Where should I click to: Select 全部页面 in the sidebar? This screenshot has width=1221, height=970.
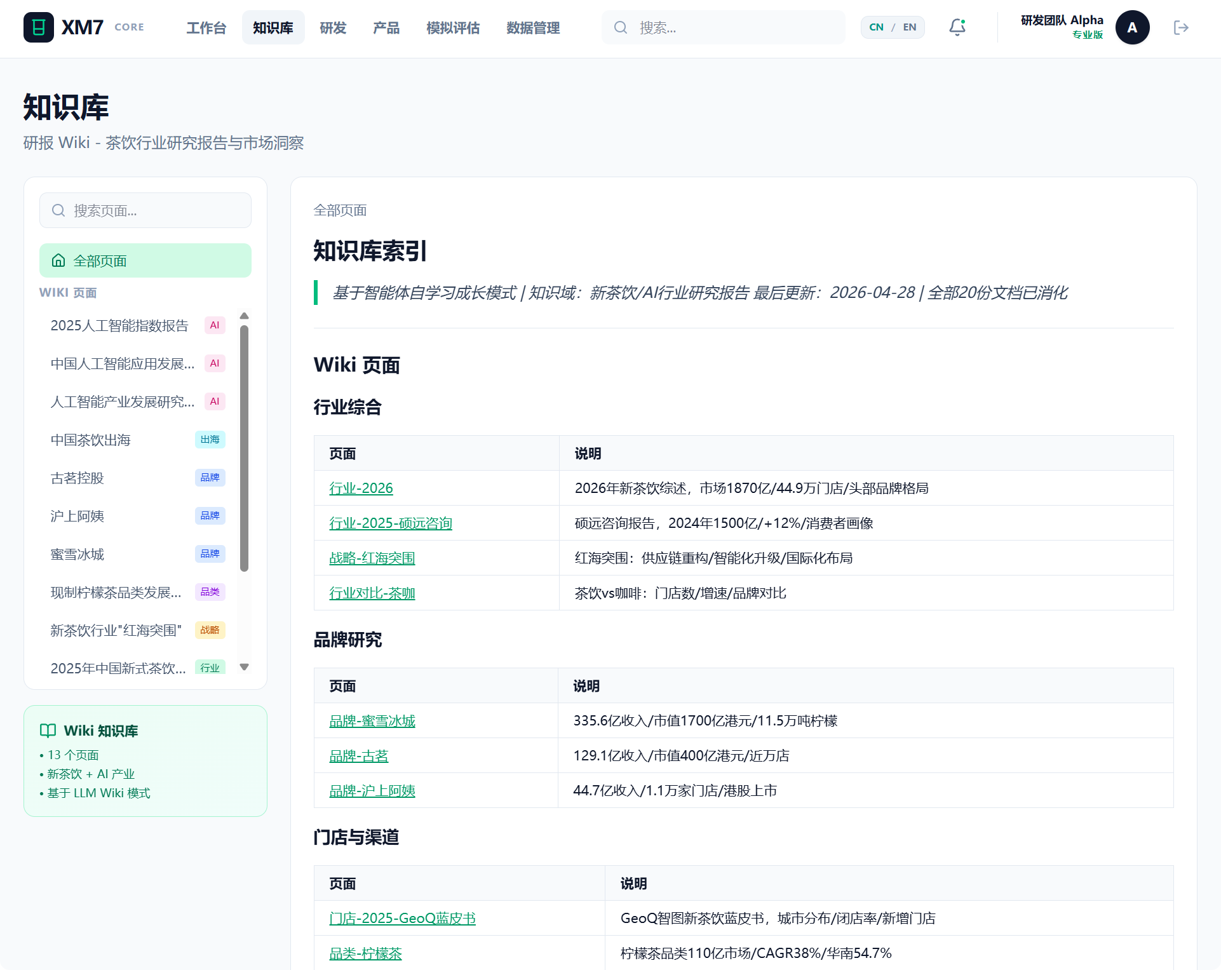(145, 260)
